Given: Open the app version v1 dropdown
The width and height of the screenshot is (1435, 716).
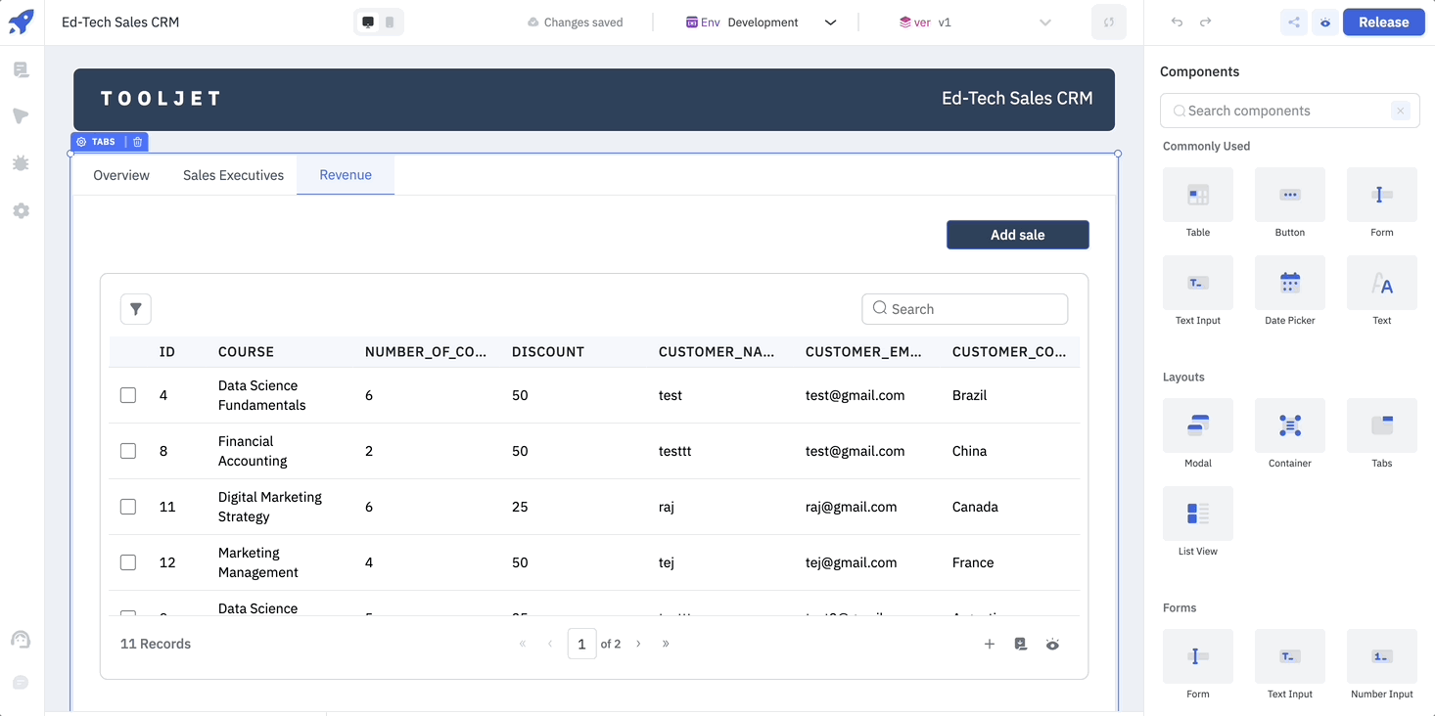Looking at the screenshot, I should pyautogui.click(x=1044, y=22).
